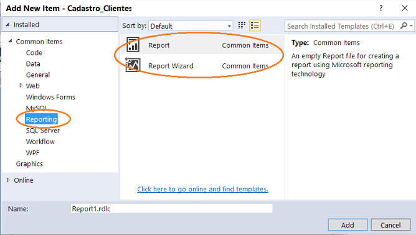Select the Report template icon
Image resolution: width=416 pixels, height=235 pixels.
(x=133, y=45)
